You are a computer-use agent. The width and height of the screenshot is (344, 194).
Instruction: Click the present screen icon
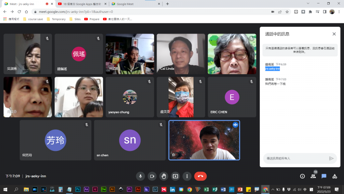[175, 176]
